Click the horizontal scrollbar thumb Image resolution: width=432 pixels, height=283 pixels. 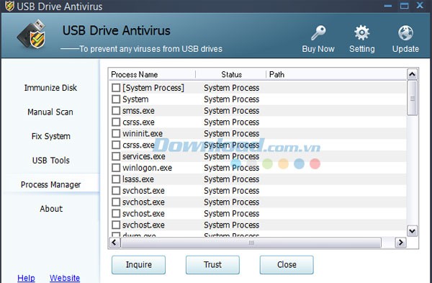pyautogui.click(x=251, y=243)
